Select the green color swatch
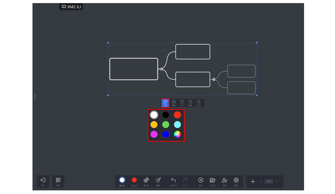Screen dimensions: 335x194 point(166,125)
